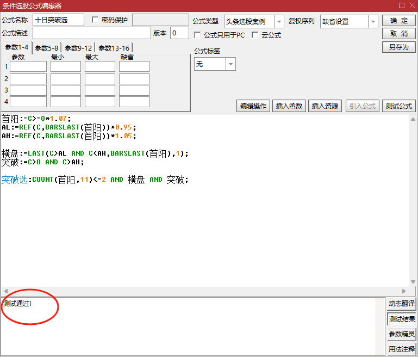Click the parameter 1 缺省 field

coord(134,66)
